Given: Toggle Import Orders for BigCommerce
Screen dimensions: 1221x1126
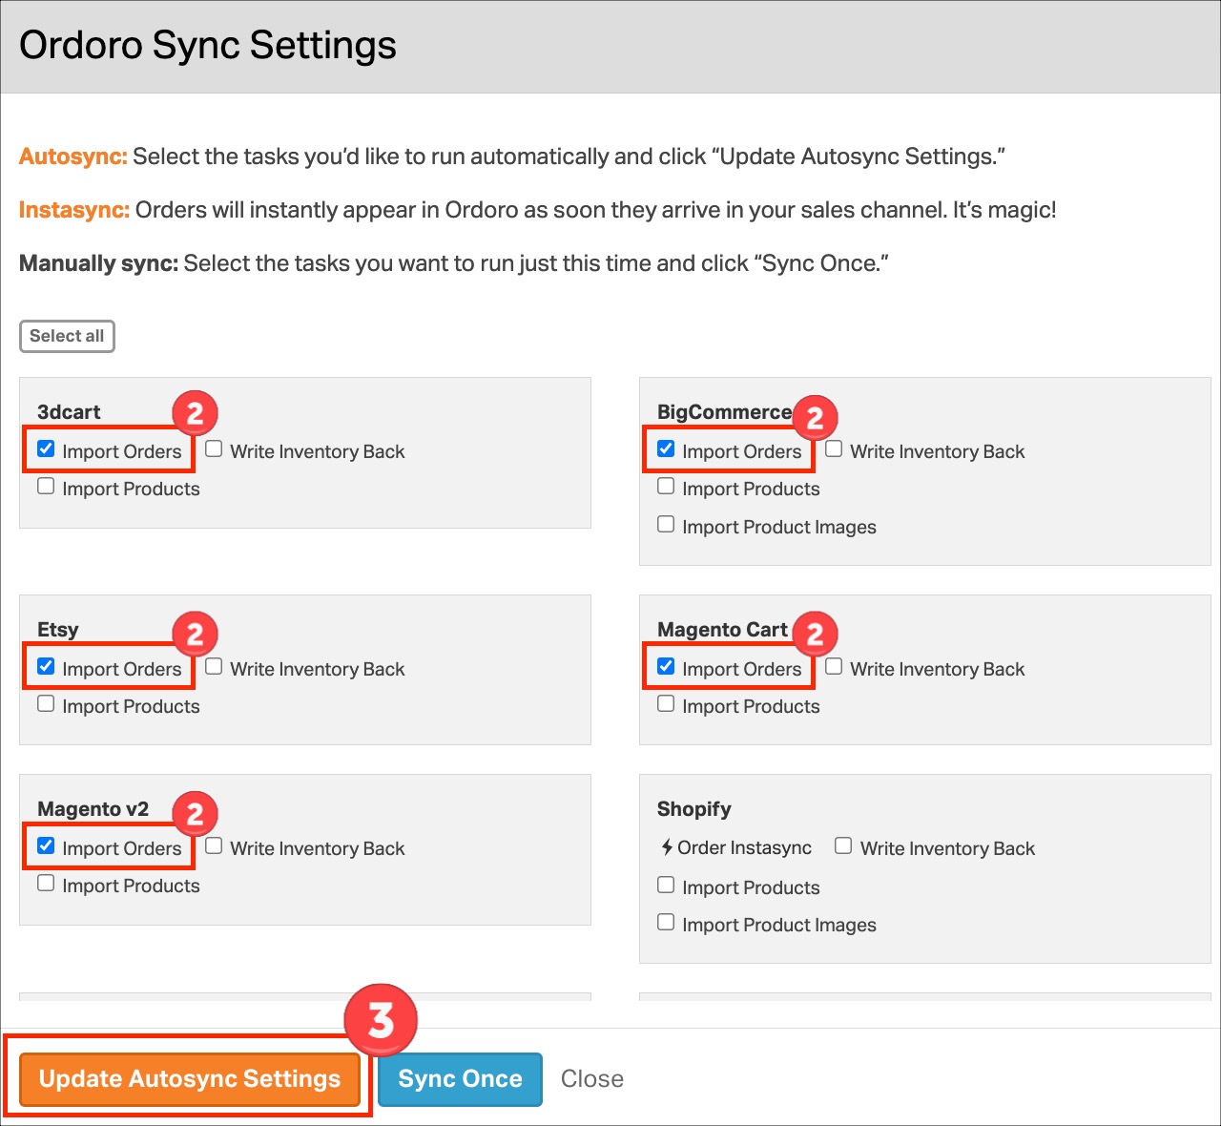Looking at the screenshot, I should [x=666, y=449].
